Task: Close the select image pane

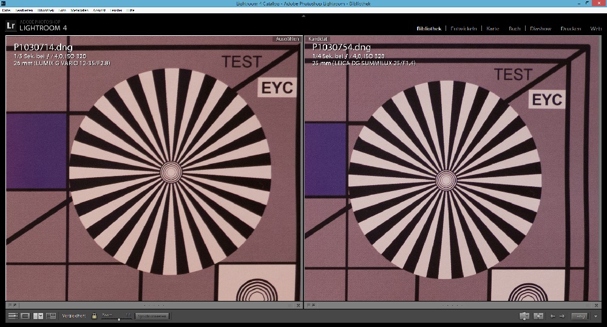Action: (x=298, y=305)
